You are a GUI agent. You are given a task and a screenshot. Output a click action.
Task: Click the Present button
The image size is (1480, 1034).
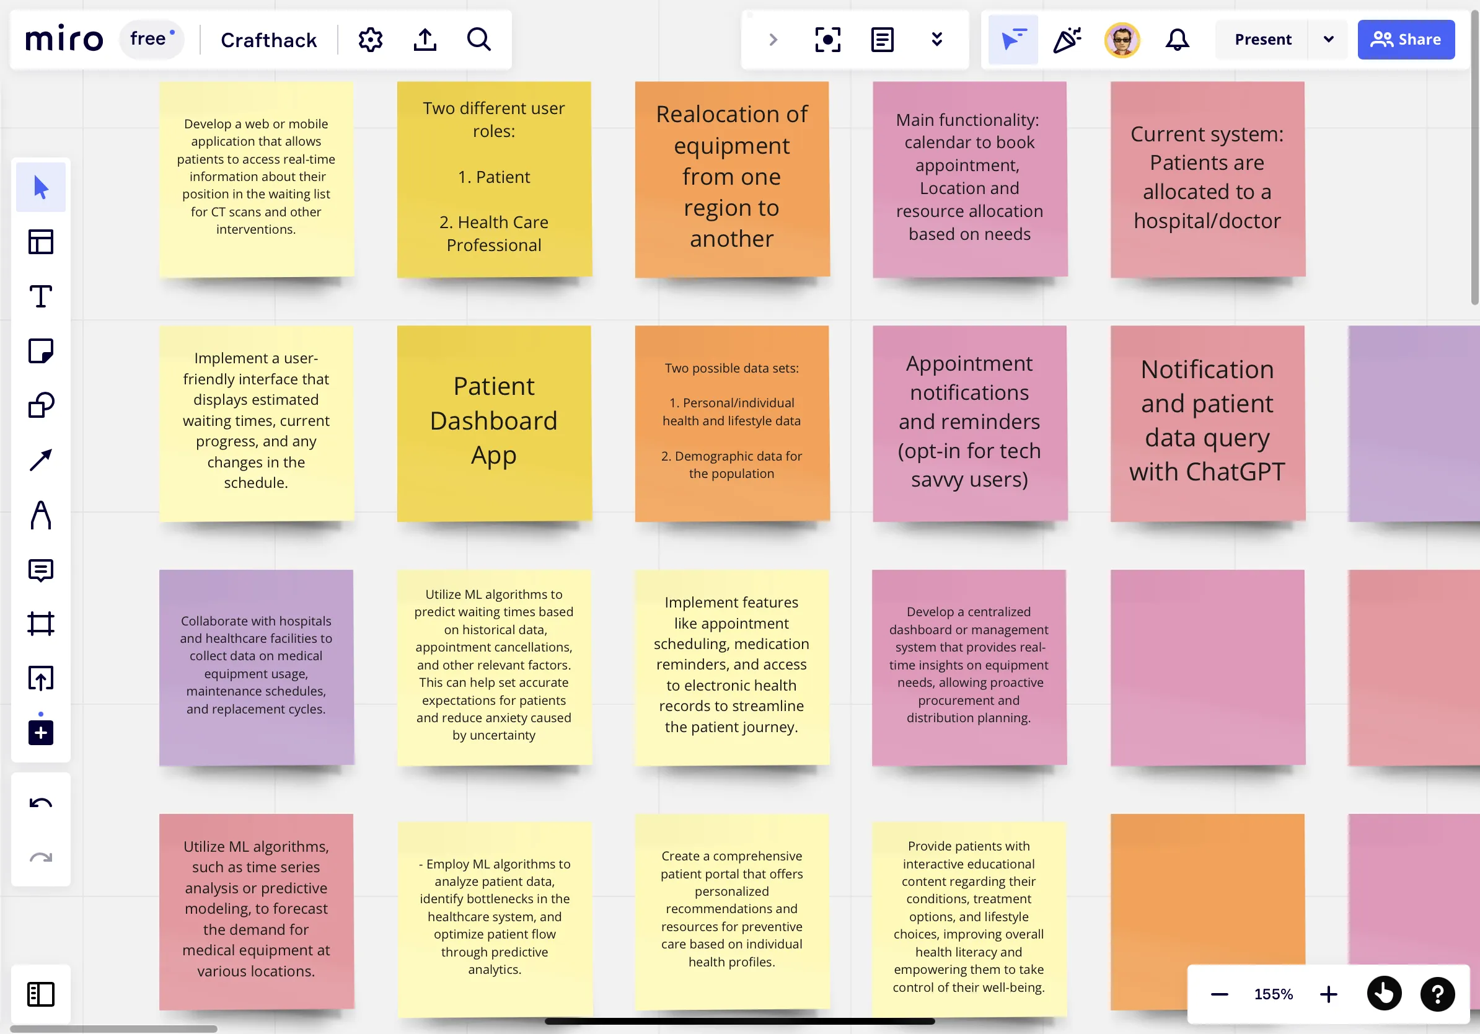[1262, 39]
